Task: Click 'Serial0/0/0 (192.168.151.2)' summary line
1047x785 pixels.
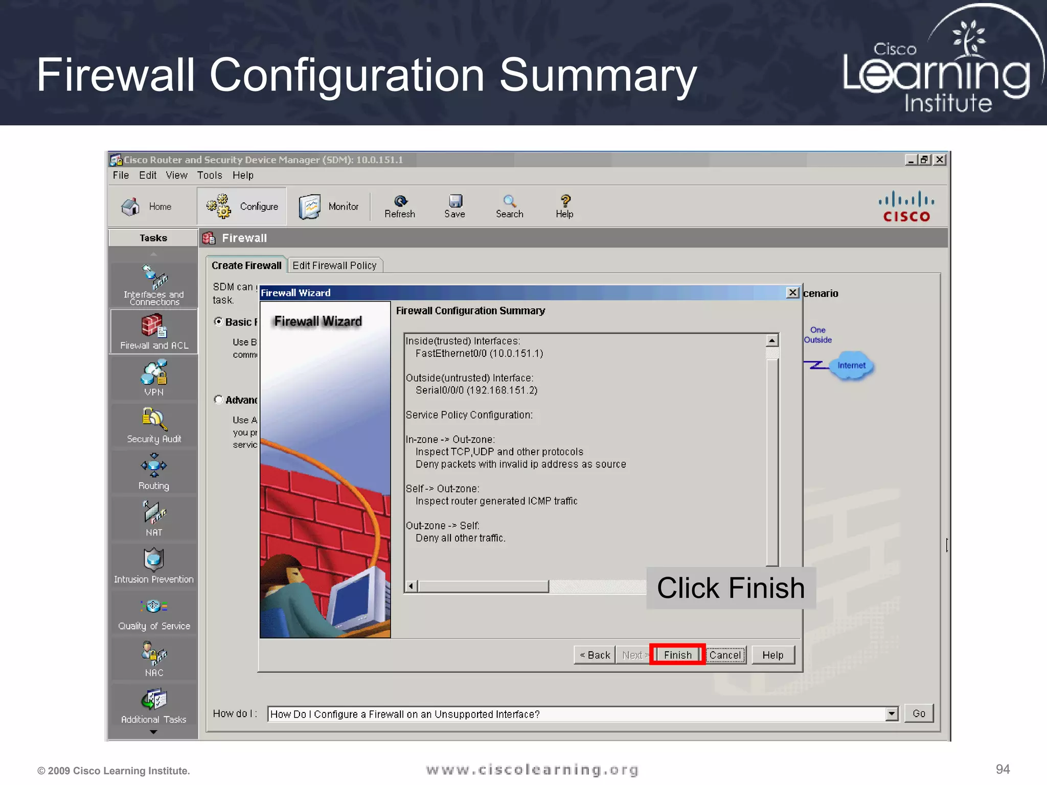Action: point(476,390)
